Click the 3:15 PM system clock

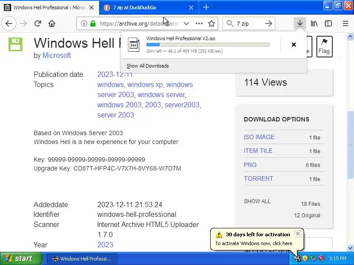pos(338,258)
